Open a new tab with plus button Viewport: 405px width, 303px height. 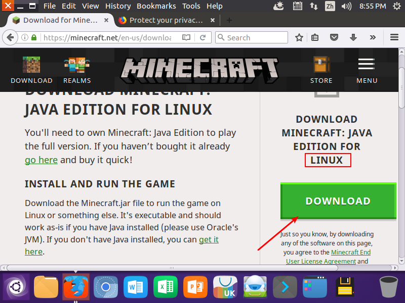coord(229,20)
